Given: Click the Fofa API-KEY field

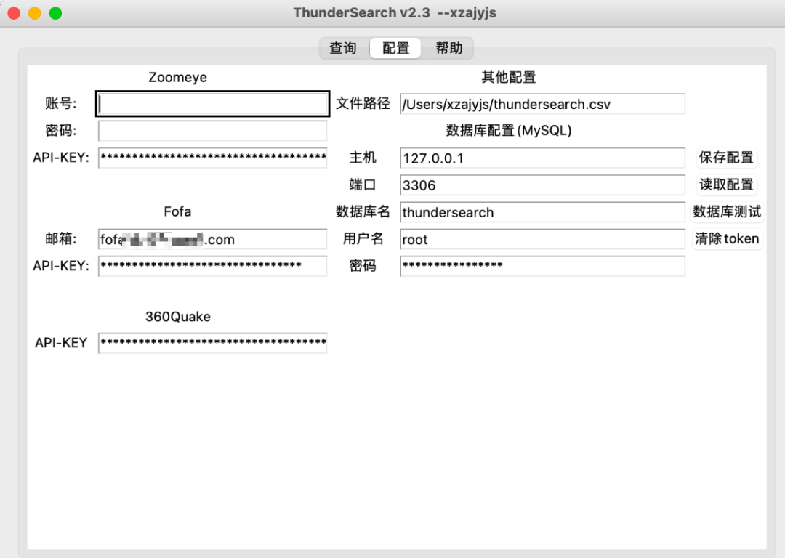Looking at the screenshot, I should click(x=212, y=266).
